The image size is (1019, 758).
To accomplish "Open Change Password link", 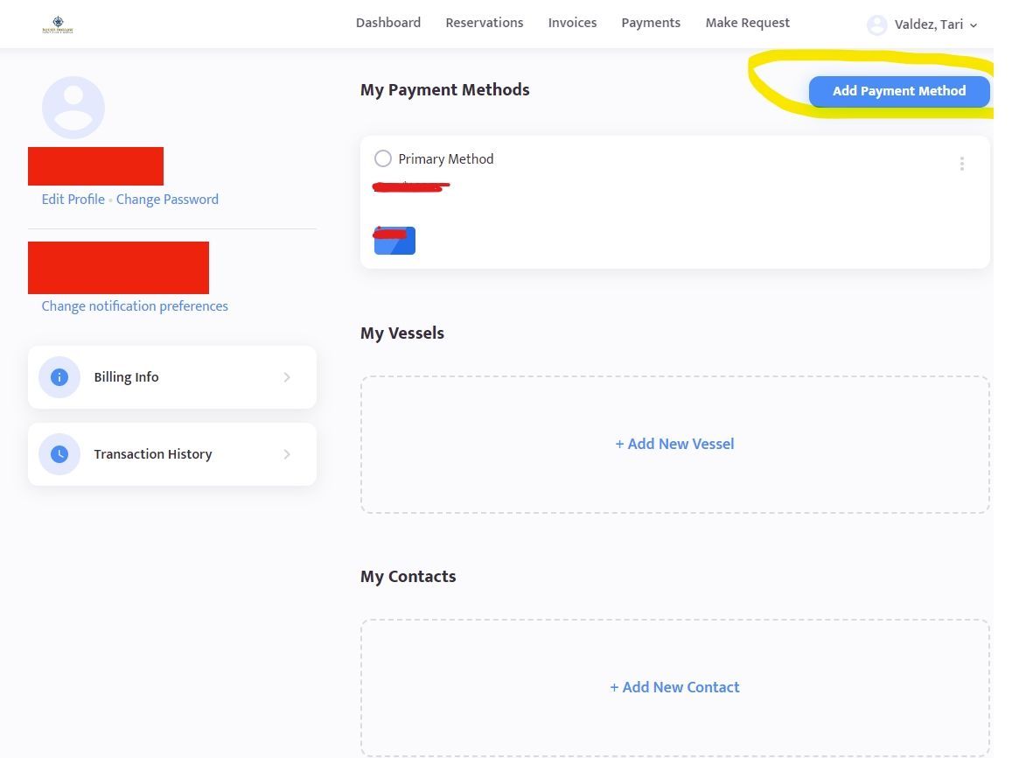I will click(167, 200).
